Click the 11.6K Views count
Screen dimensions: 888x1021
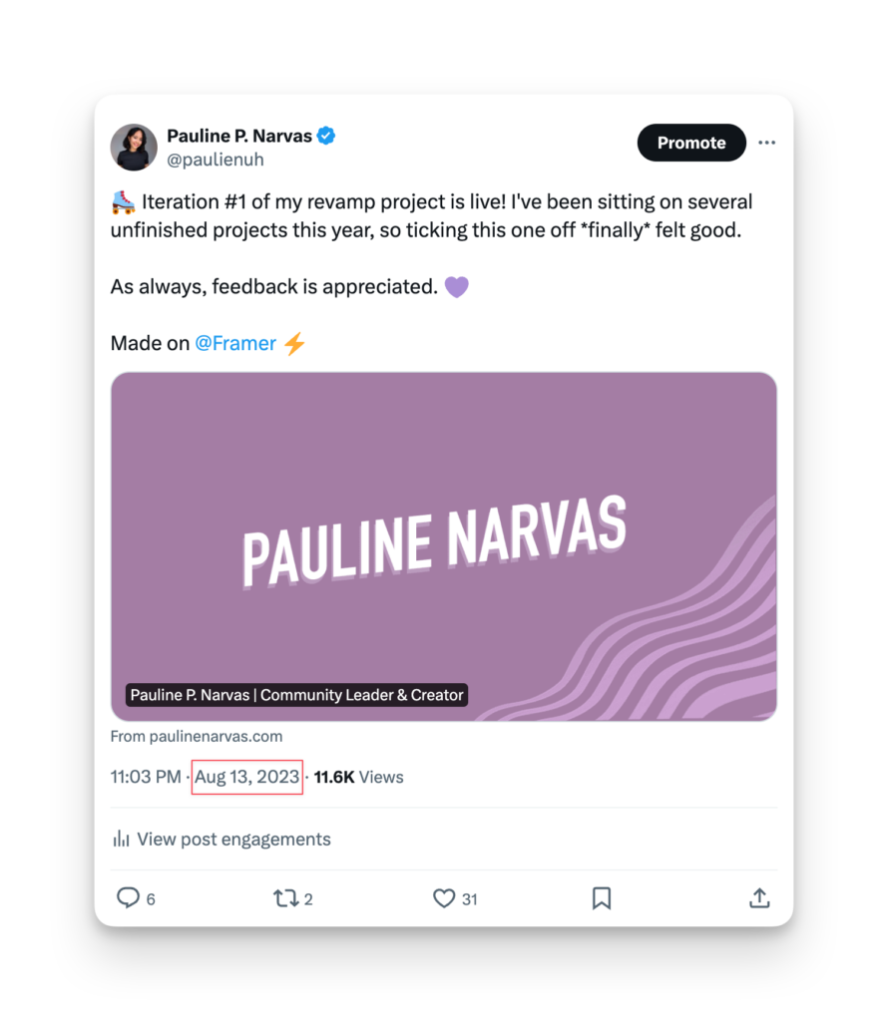coord(359,777)
